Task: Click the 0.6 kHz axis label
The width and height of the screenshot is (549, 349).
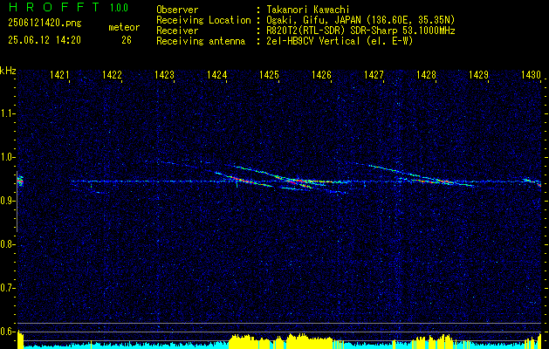Action: tap(7, 332)
